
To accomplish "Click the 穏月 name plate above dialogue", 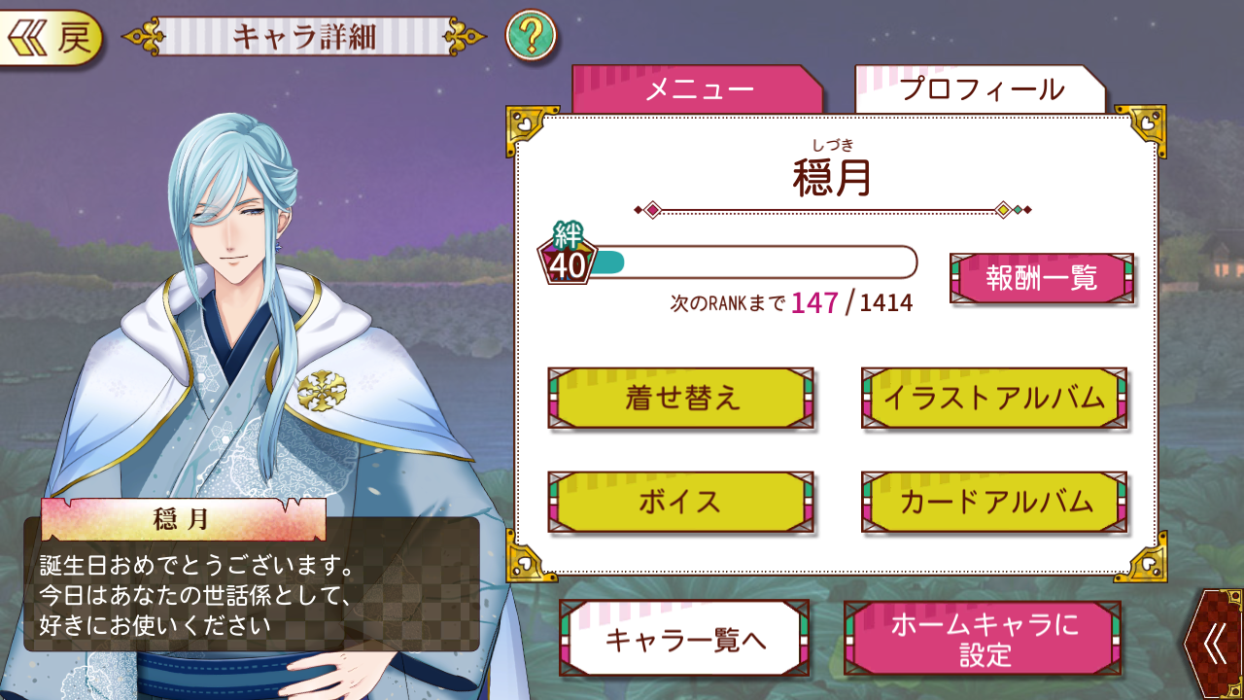I will (x=182, y=519).
